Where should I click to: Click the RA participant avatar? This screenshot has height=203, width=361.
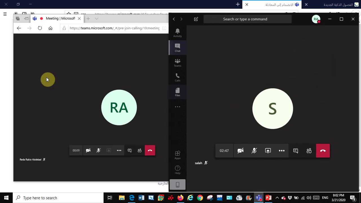(119, 107)
